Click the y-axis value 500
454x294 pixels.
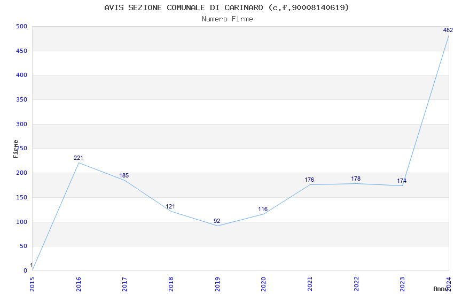22,26
